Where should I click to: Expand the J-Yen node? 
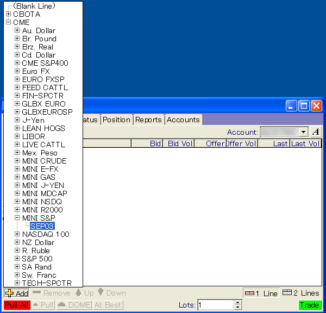[17, 120]
